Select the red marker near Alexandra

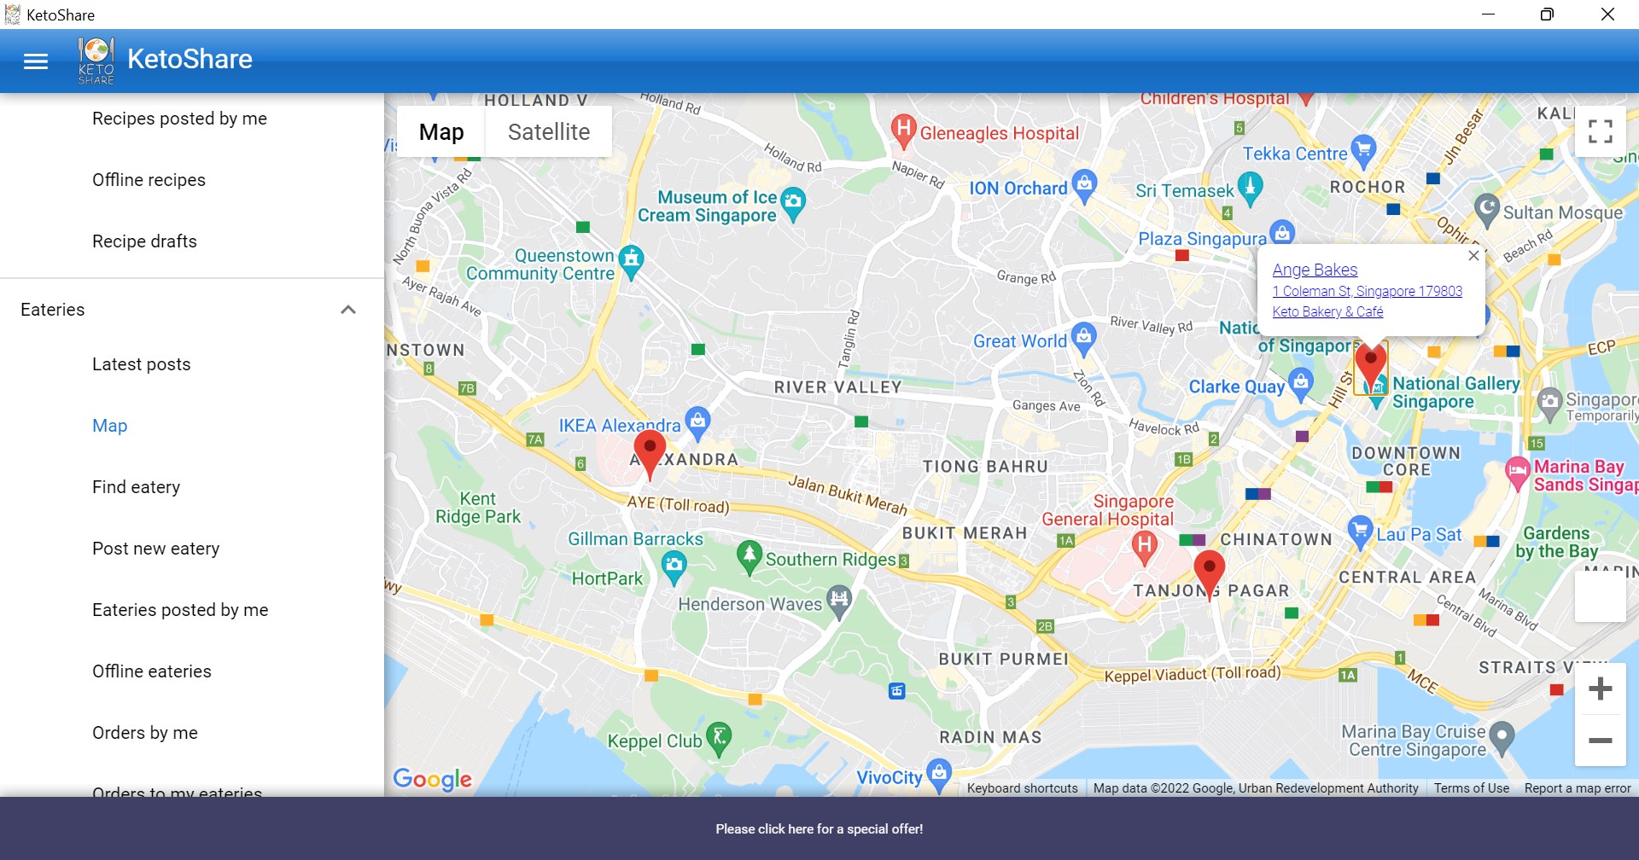[x=650, y=454]
